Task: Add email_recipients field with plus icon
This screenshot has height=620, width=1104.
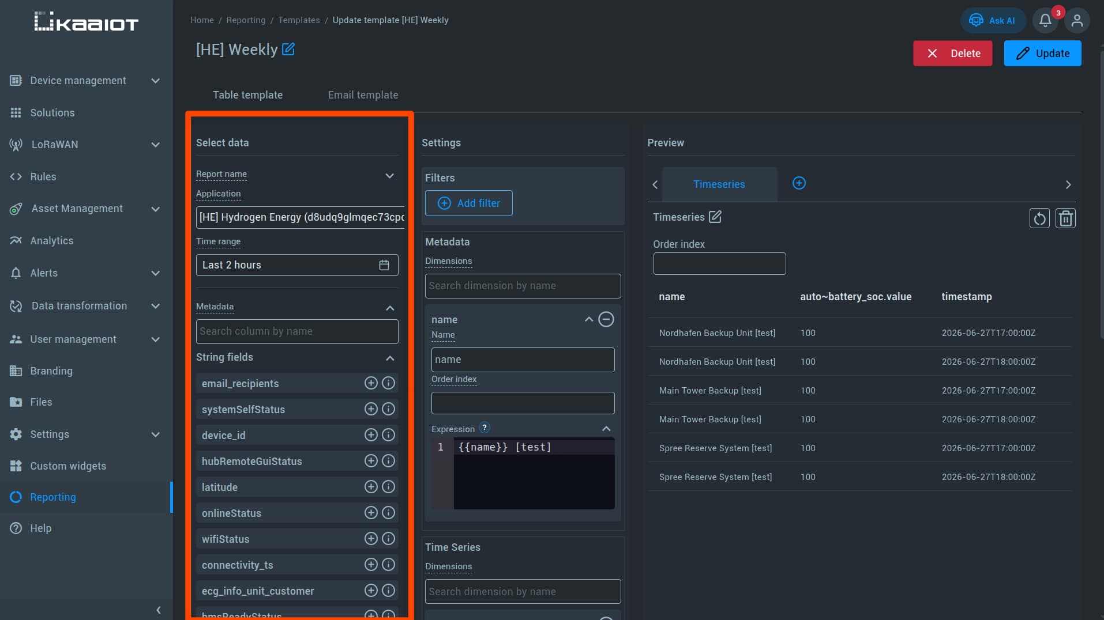Action: pos(371,383)
